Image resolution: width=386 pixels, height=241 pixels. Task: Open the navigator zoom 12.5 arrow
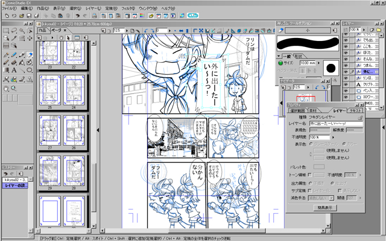[308, 87]
